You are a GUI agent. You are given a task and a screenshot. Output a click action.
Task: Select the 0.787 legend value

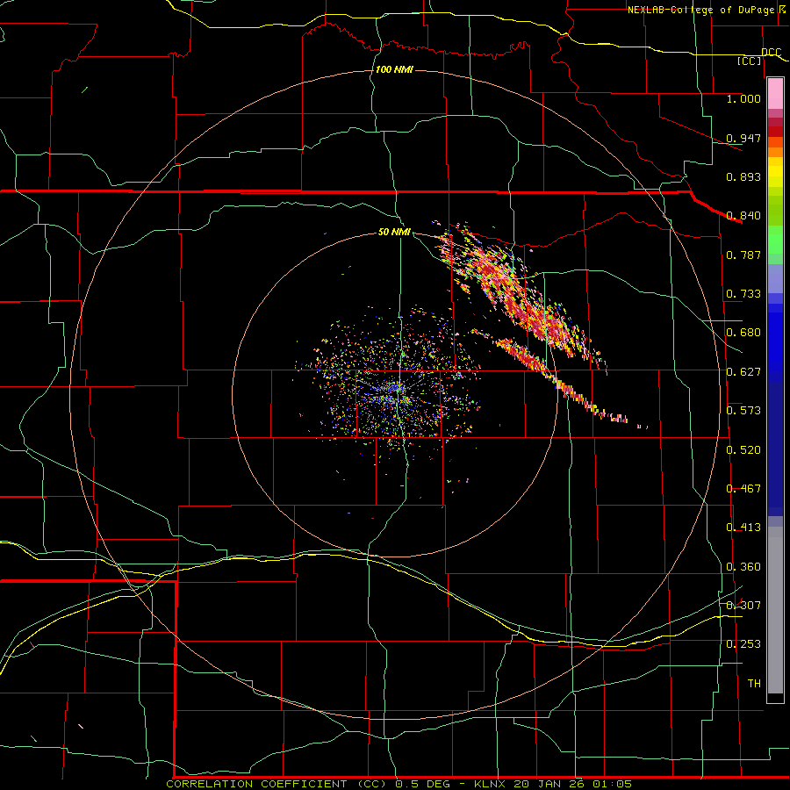[x=743, y=255]
